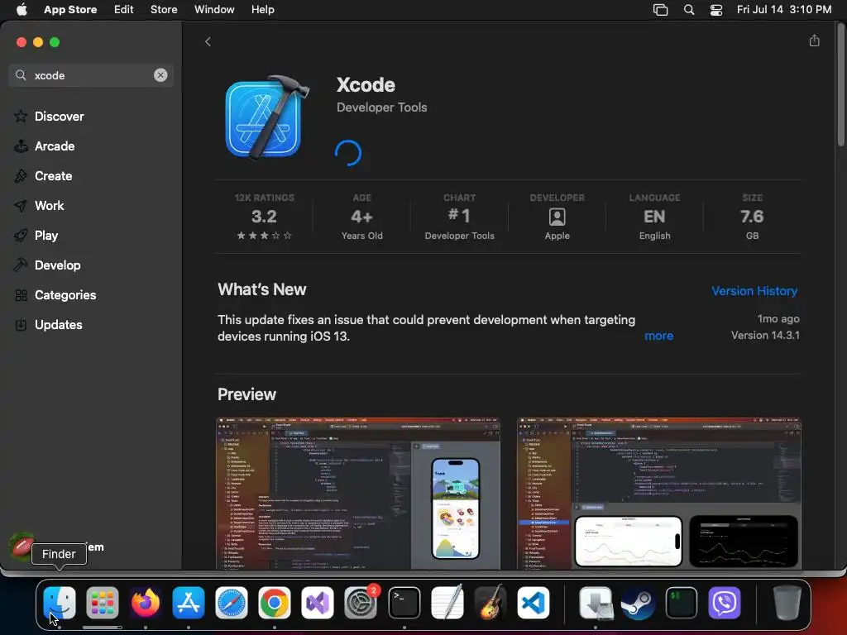Open the green terminal app in dock
This screenshot has height=635, width=847.
click(682, 603)
